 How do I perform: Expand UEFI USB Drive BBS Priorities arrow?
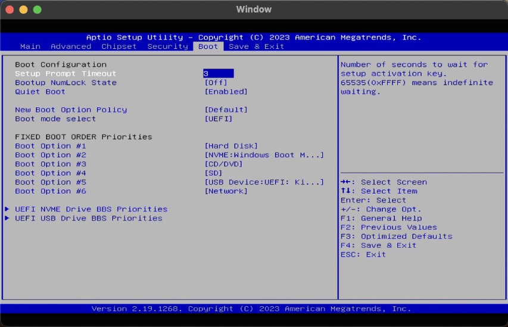[x=7, y=219]
